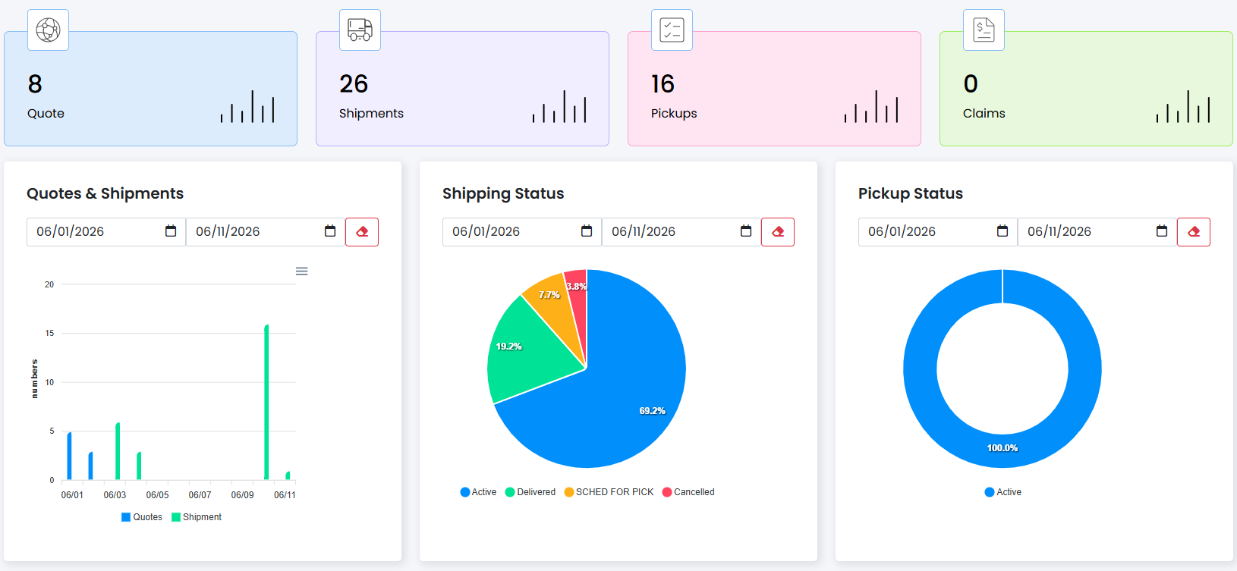Click the tall green Shipment bar
Viewport: 1237px width, 571px height.
click(266, 402)
